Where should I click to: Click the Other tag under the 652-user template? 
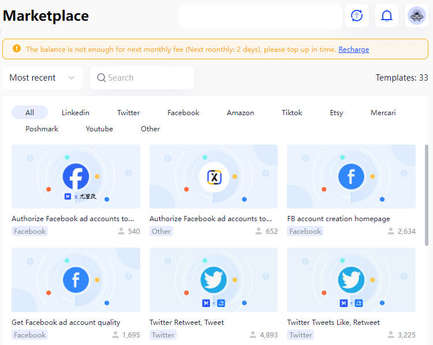[161, 231]
